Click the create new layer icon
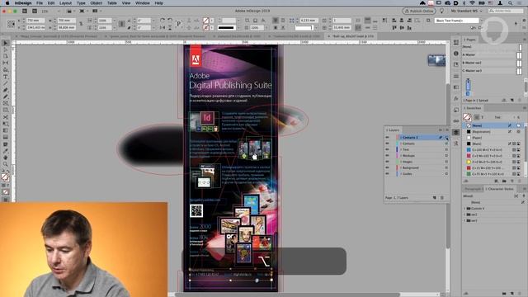The height and width of the screenshot is (297, 528). (435, 198)
